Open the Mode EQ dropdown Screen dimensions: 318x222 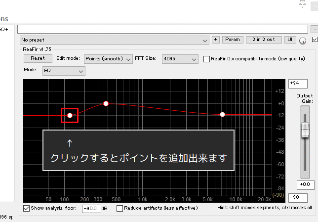pyautogui.click(x=64, y=71)
